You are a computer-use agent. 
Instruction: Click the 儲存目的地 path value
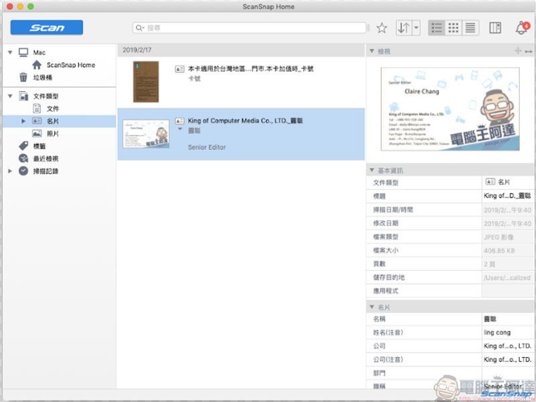pos(508,277)
